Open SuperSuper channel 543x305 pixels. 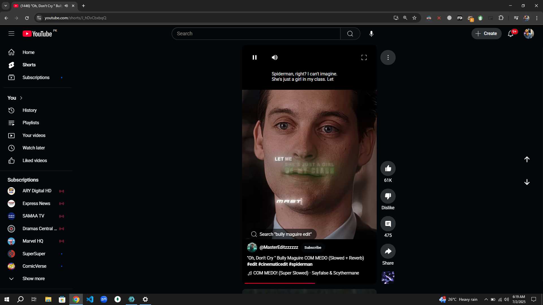(36, 254)
